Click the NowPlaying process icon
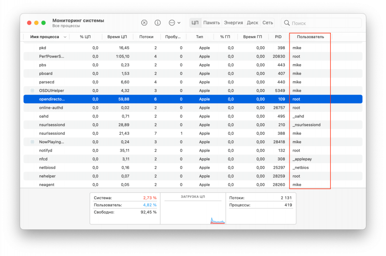 click(x=32, y=142)
